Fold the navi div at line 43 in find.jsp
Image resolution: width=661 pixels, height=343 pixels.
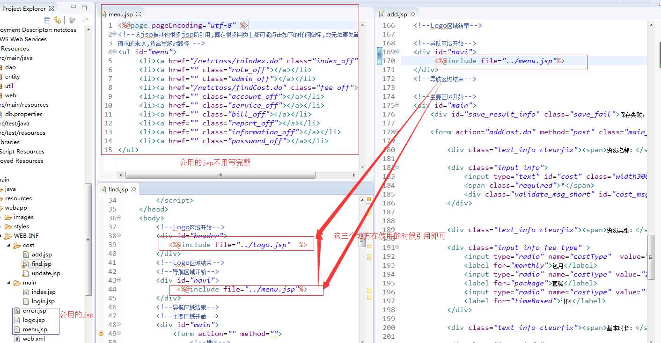(x=118, y=280)
